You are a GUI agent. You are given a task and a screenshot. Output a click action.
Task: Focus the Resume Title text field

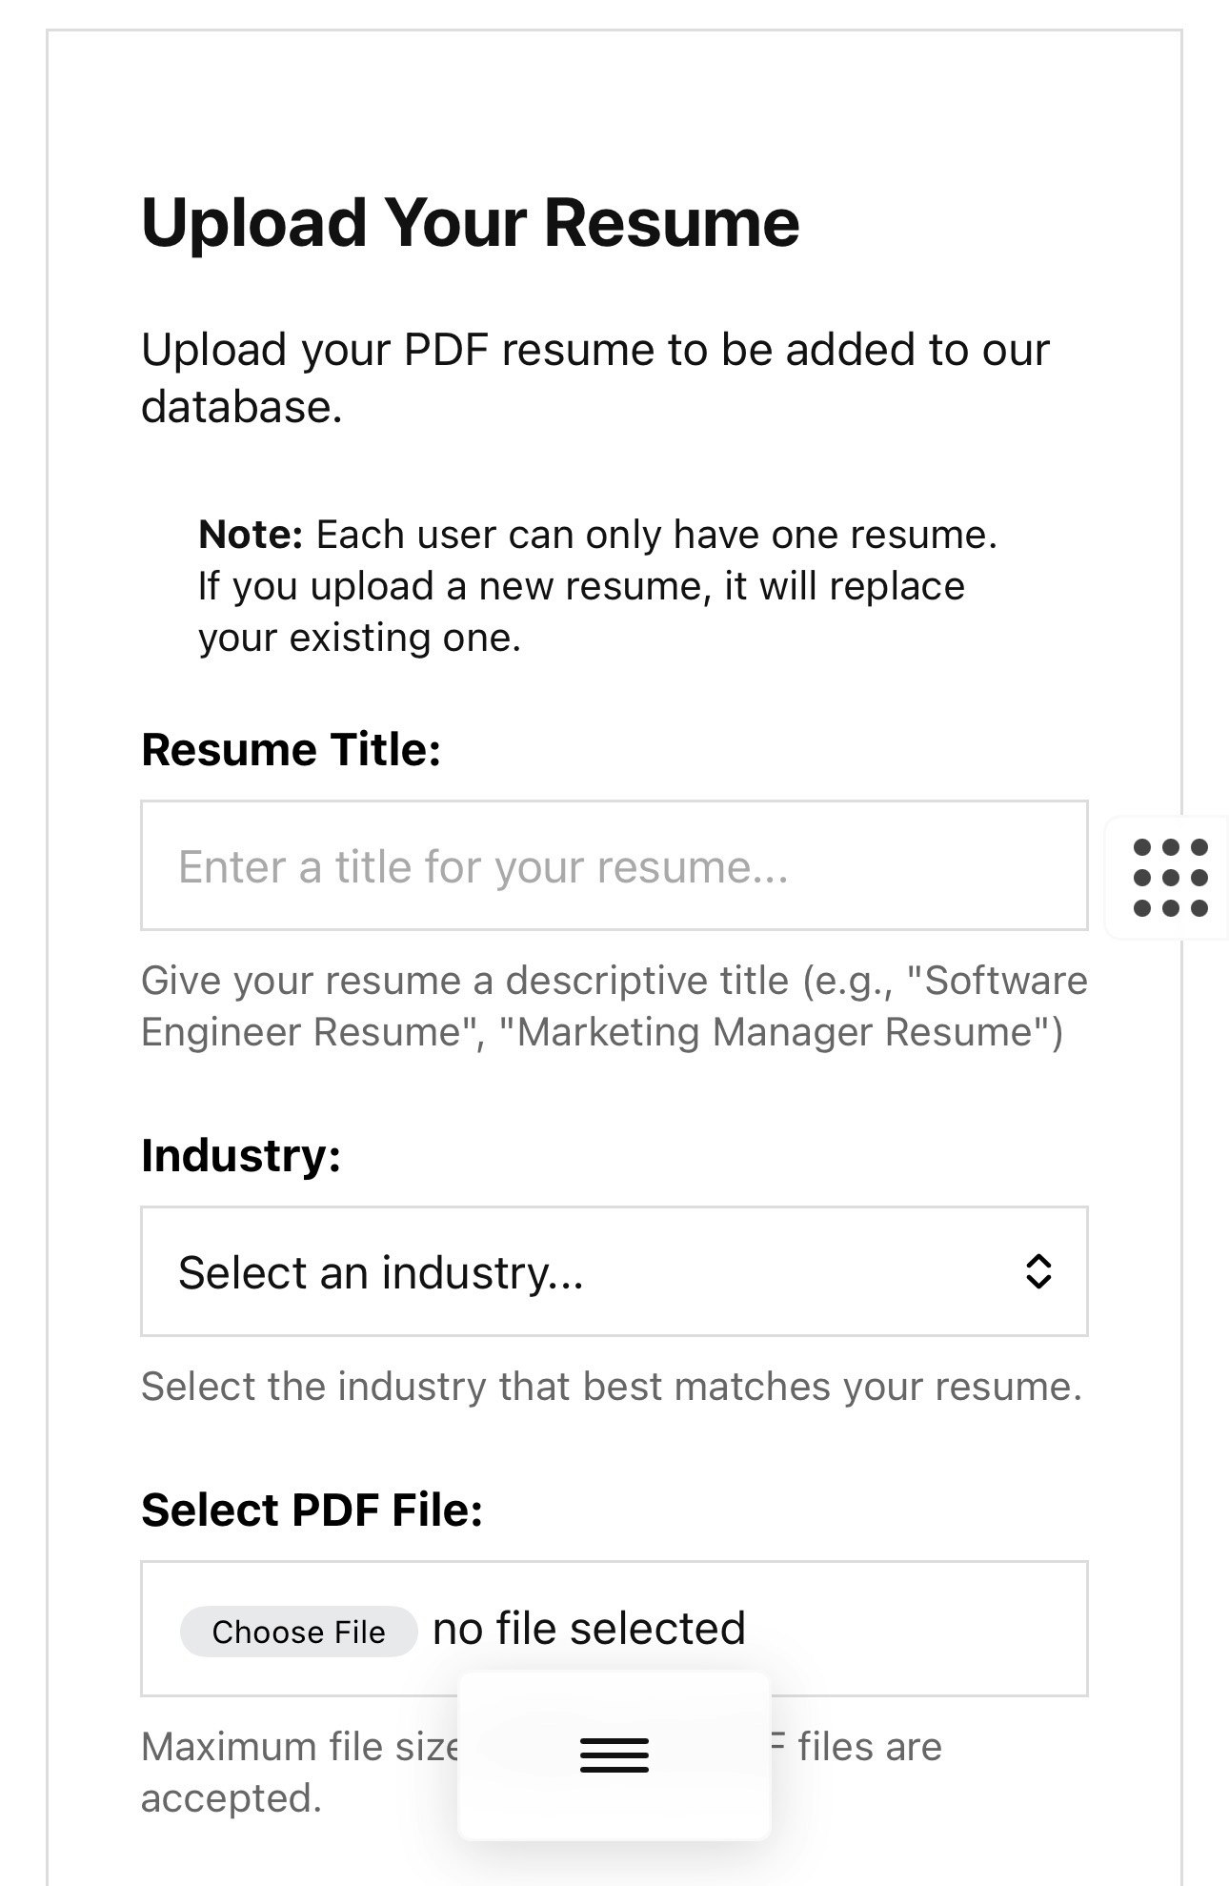[614, 865]
